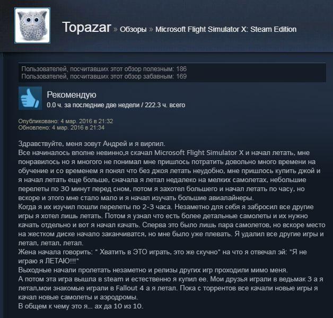Click the 222.3 ч. всего playtime line
This screenshot has height=318, width=333.
tap(116, 105)
